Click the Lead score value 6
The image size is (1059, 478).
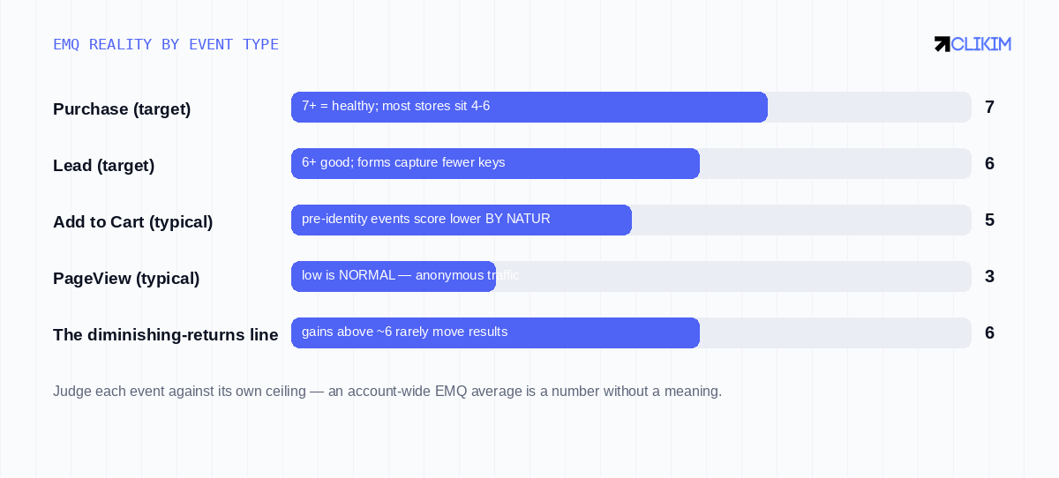pos(989,164)
